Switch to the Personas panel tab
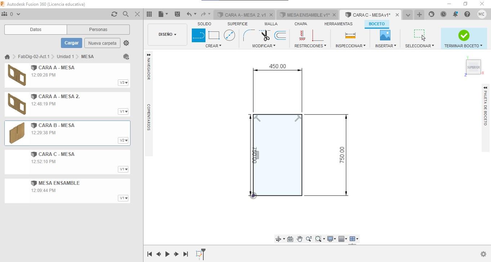 (x=98, y=30)
